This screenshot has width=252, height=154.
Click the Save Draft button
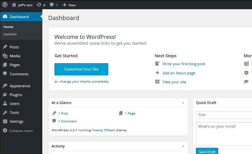point(207,152)
